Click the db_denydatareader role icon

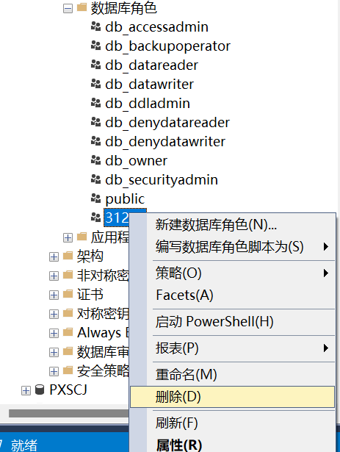pyautogui.click(x=95, y=122)
